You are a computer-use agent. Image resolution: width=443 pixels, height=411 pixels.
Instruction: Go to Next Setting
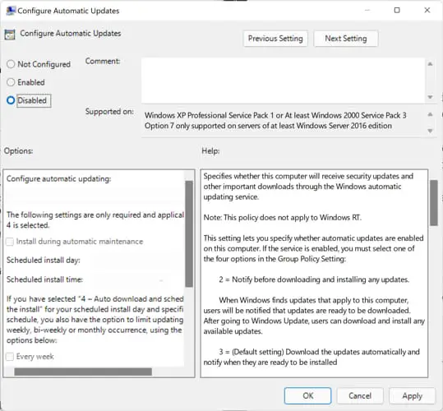[346, 39]
